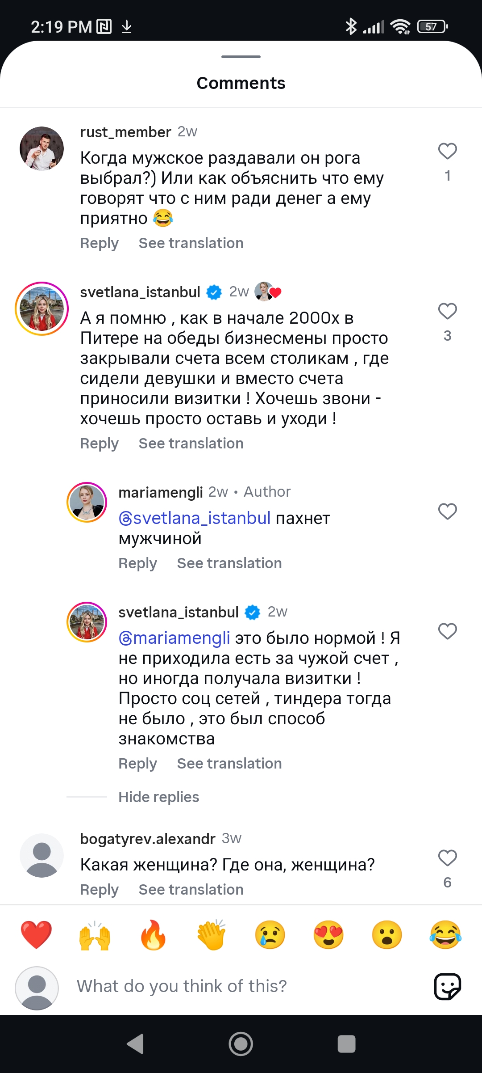Reply to mariamengli's comment
Screen dimensions: 482x1073
[x=137, y=563]
